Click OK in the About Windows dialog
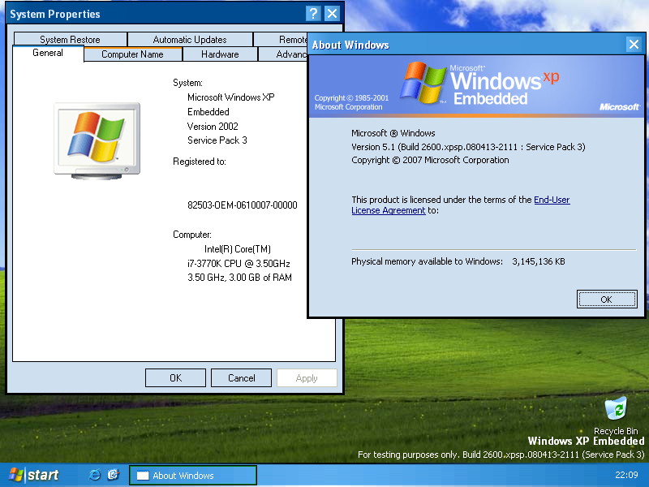Image resolution: width=649 pixels, height=487 pixels. [x=606, y=299]
